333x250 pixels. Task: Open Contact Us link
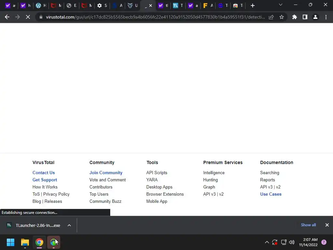coord(44,173)
